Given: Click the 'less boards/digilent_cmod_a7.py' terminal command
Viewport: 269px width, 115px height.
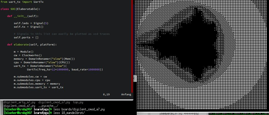Looking at the screenshot, I should pos(79,109).
